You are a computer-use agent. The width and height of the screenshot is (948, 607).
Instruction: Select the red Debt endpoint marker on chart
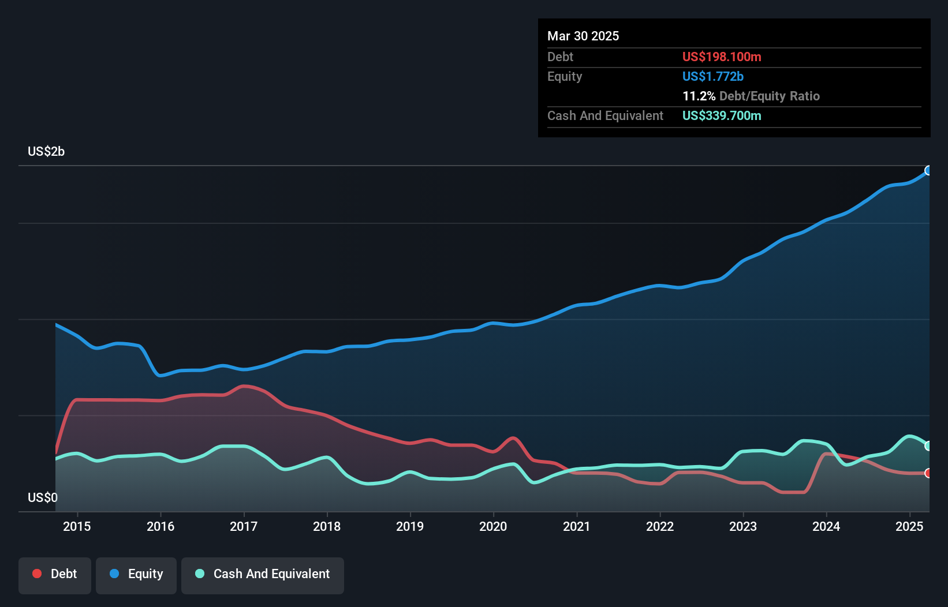928,473
